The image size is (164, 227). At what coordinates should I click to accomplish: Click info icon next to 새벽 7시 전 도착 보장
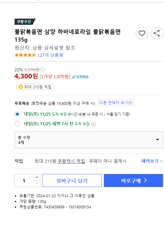94,124
